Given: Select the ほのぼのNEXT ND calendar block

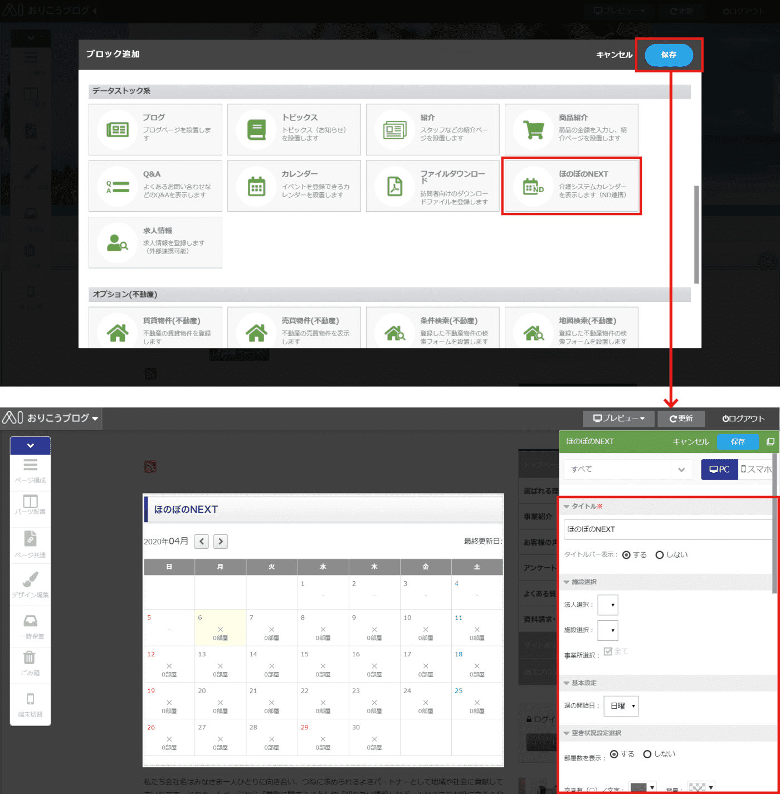Looking at the screenshot, I should tap(572, 186).
